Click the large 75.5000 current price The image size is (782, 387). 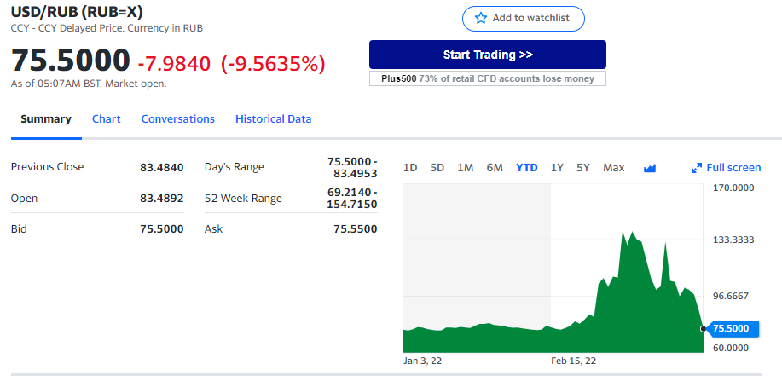(x=70, y=61)
